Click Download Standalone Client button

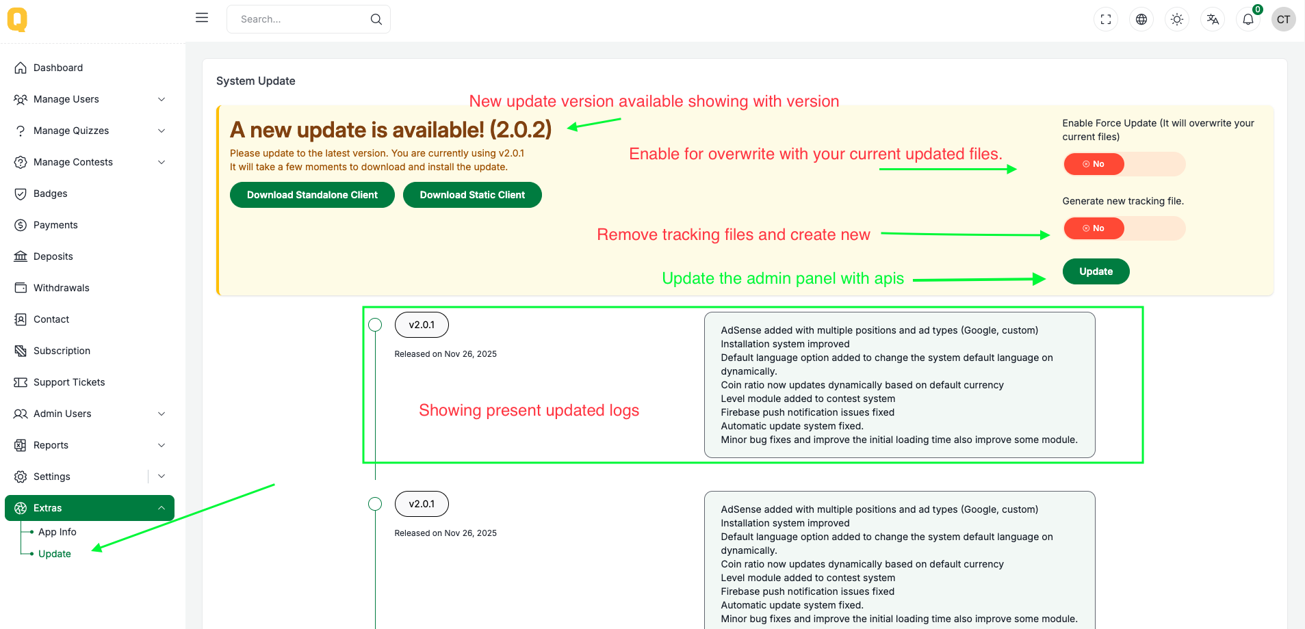pyautogui.click(x=312, y=195)
